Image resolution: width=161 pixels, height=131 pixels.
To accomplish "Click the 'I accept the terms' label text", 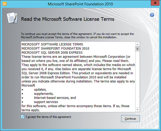I will click(48, 117).
